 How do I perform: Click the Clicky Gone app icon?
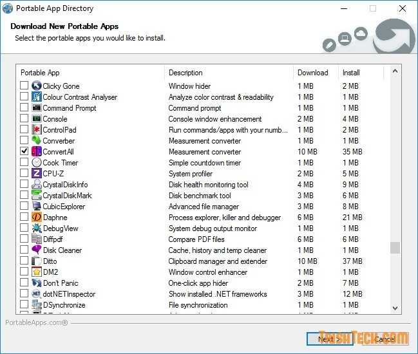(37, 86)
